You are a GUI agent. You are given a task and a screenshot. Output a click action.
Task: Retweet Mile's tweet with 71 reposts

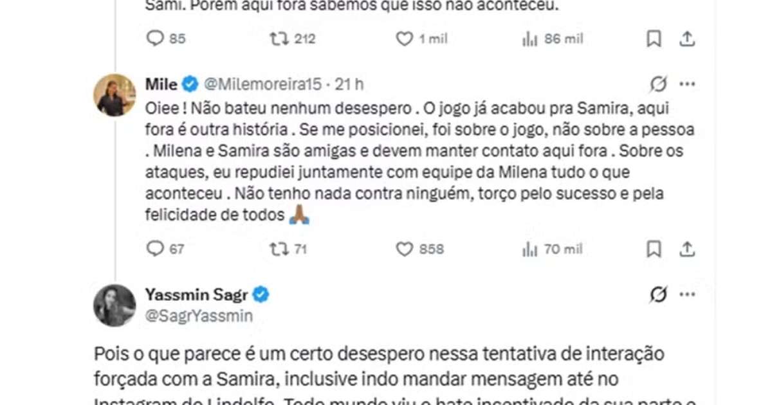point(279,249)
